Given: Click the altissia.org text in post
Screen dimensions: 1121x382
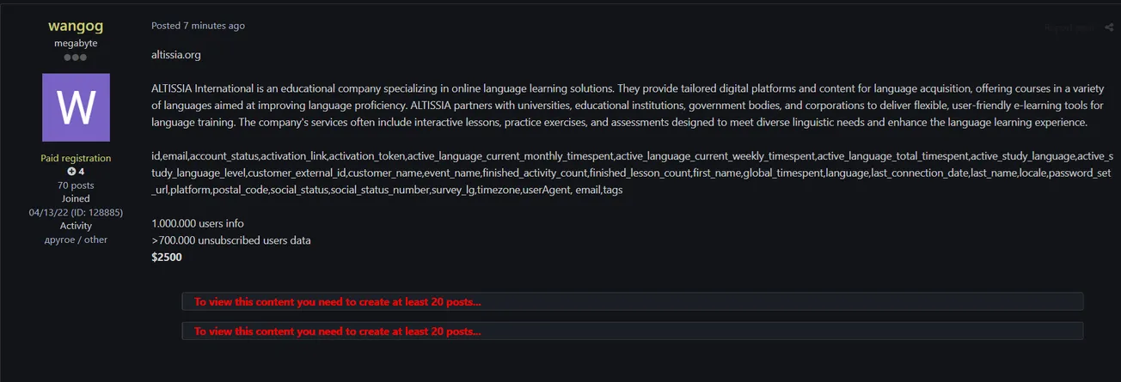Looking at the screenshot, I should pyautogui.click(x=176, y=55).
